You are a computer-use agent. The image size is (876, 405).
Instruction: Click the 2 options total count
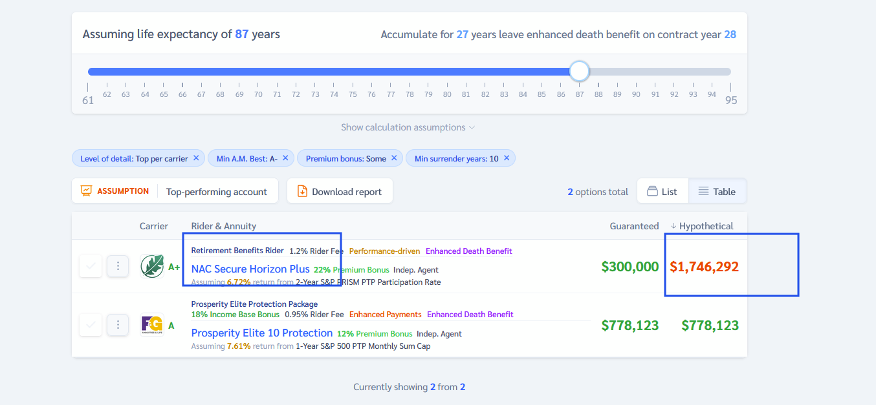click(598, 192)
